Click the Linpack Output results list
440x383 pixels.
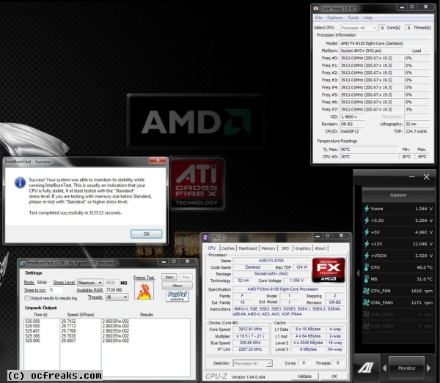[107, 347]
